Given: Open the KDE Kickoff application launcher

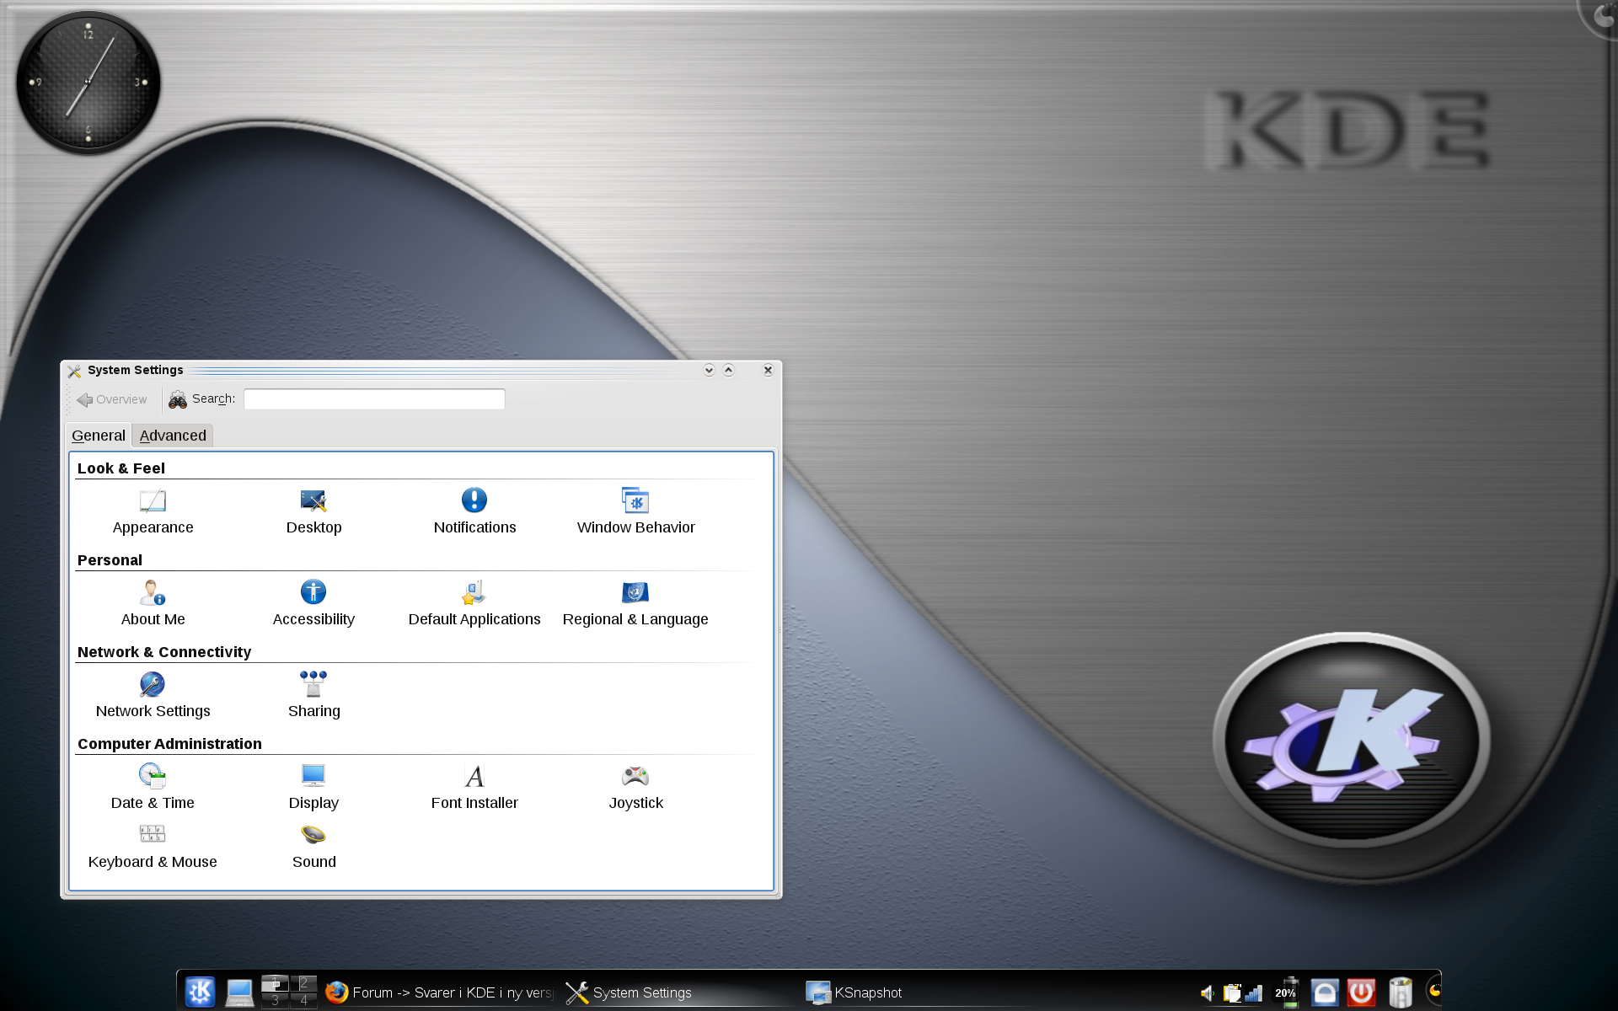Looking at the screenshot, I should click(x=200, y=992).
